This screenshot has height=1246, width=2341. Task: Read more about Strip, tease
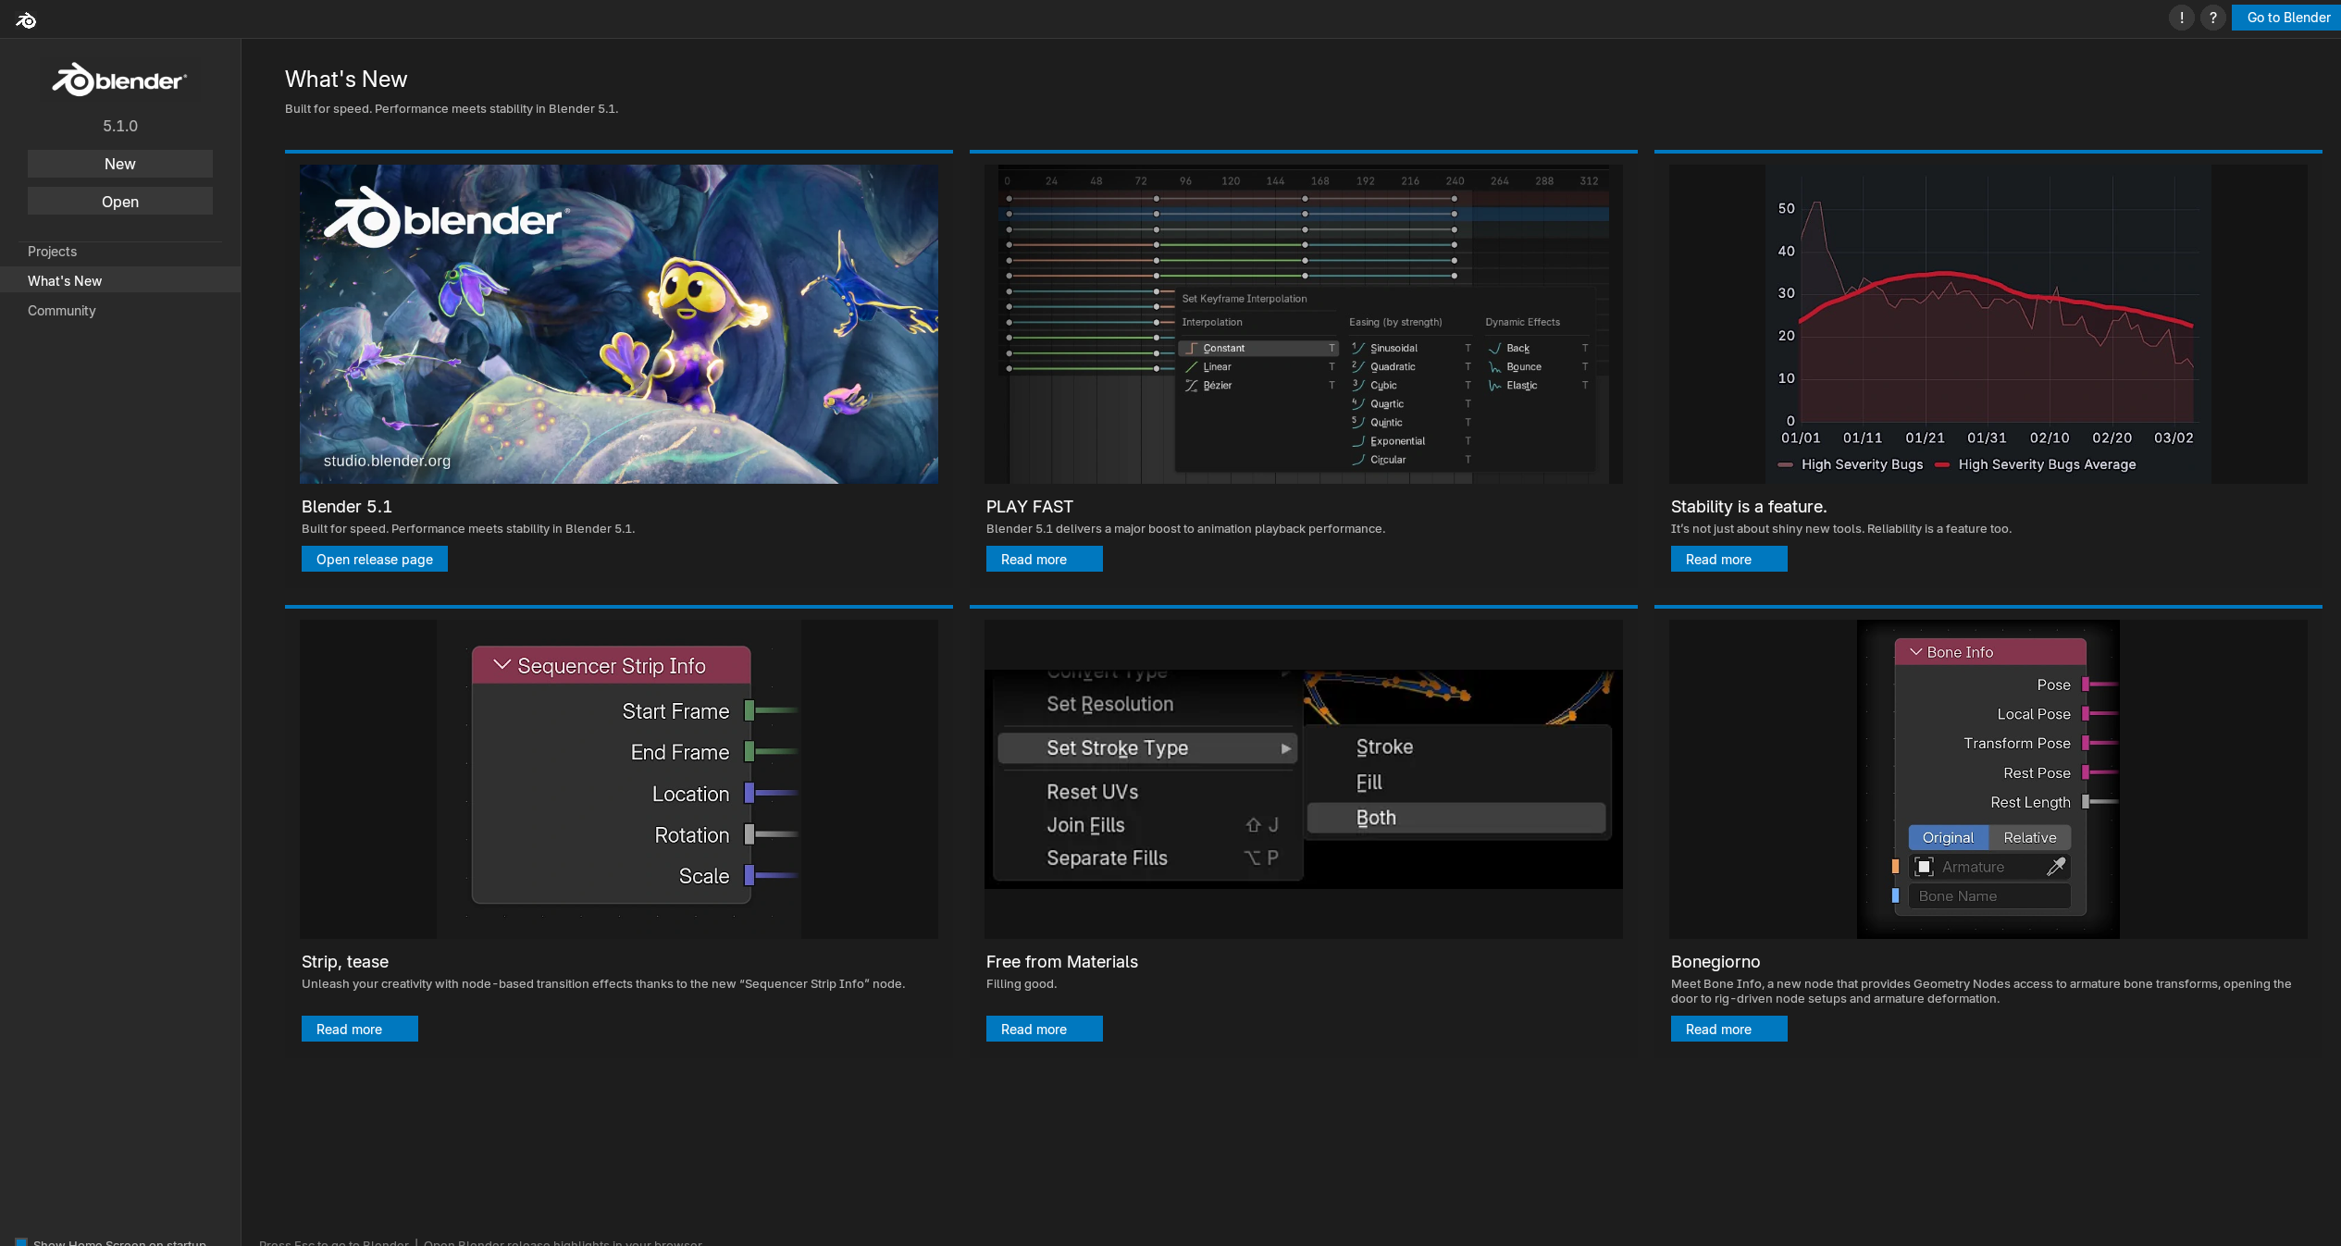tap(358, 1030)
